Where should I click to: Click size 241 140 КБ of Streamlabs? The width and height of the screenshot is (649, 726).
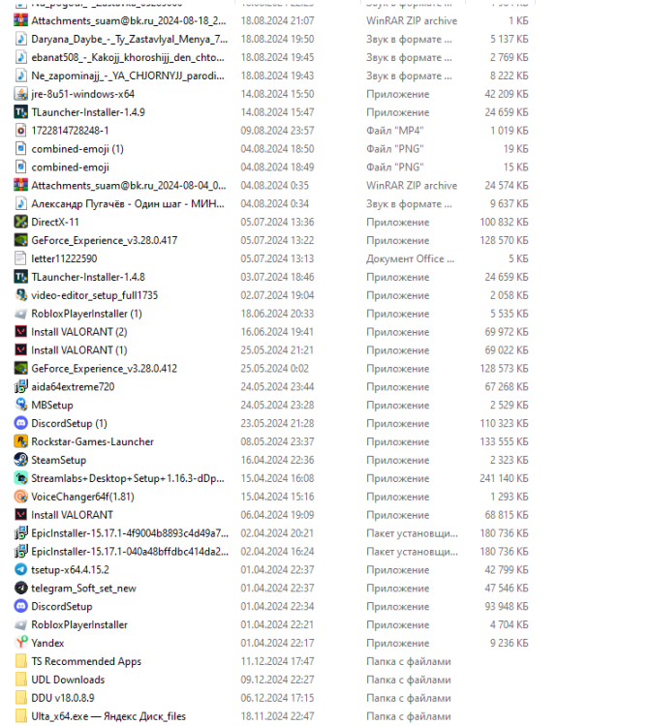pyautogui.click(x=504, y=478)
